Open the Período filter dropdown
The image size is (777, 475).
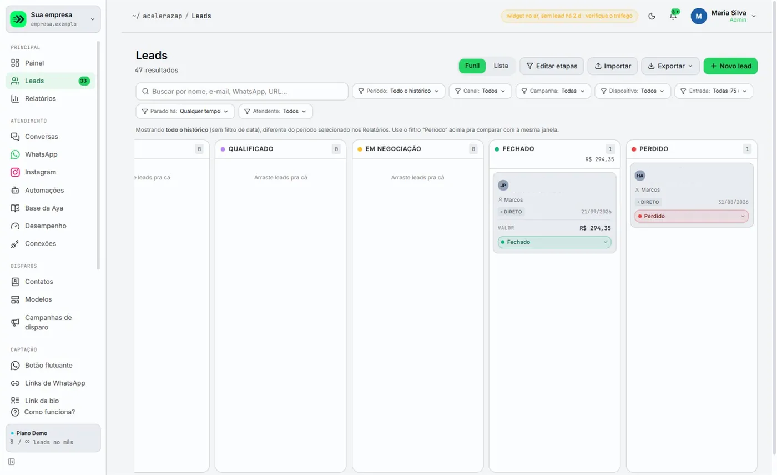coord(398,91)
